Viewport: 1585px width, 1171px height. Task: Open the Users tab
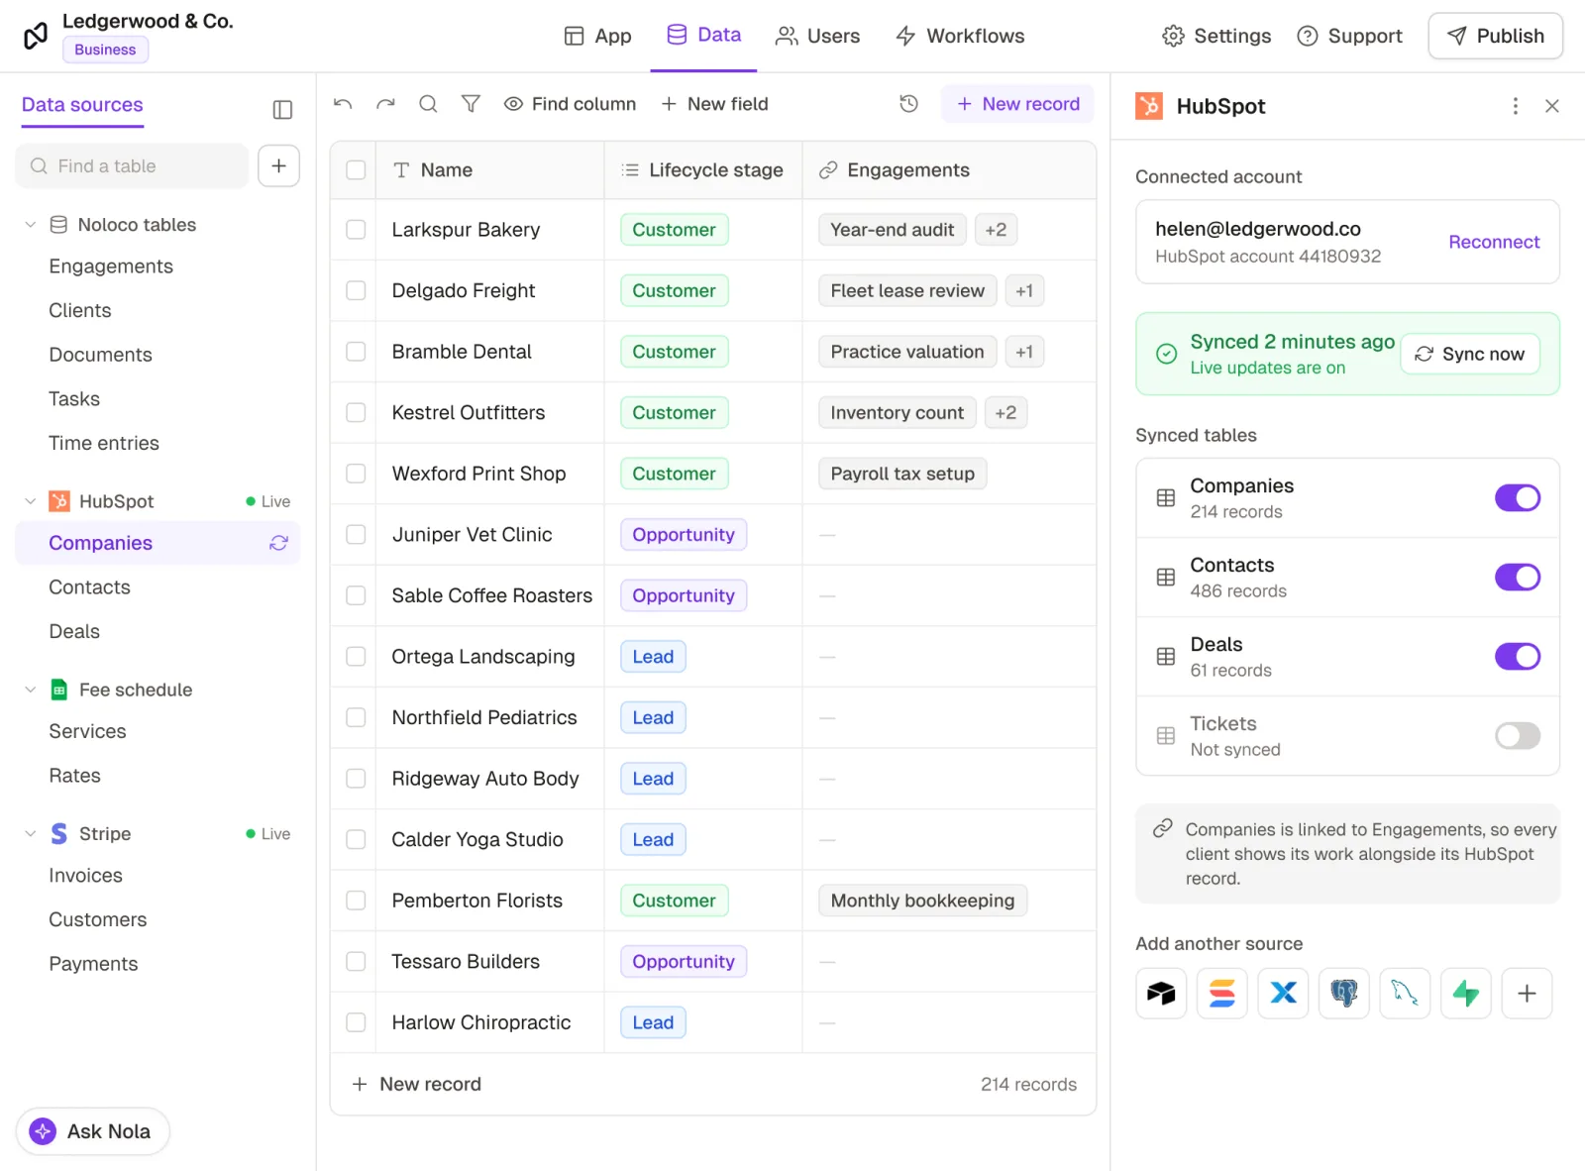[x=817, y=36]
